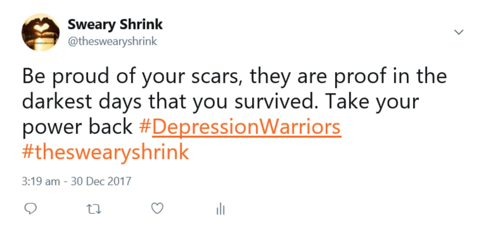Viewport: 486px width, 234px height.
Task: Open the heart-hands profile avatar
Action: point(41,32)
